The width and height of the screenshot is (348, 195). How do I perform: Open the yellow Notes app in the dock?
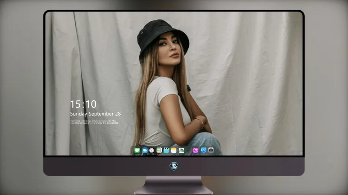[x=174, y=151]
